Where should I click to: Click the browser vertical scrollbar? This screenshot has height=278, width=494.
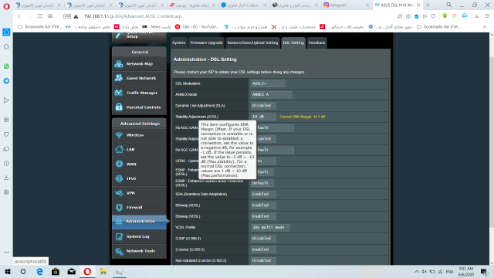click(491, 142)
